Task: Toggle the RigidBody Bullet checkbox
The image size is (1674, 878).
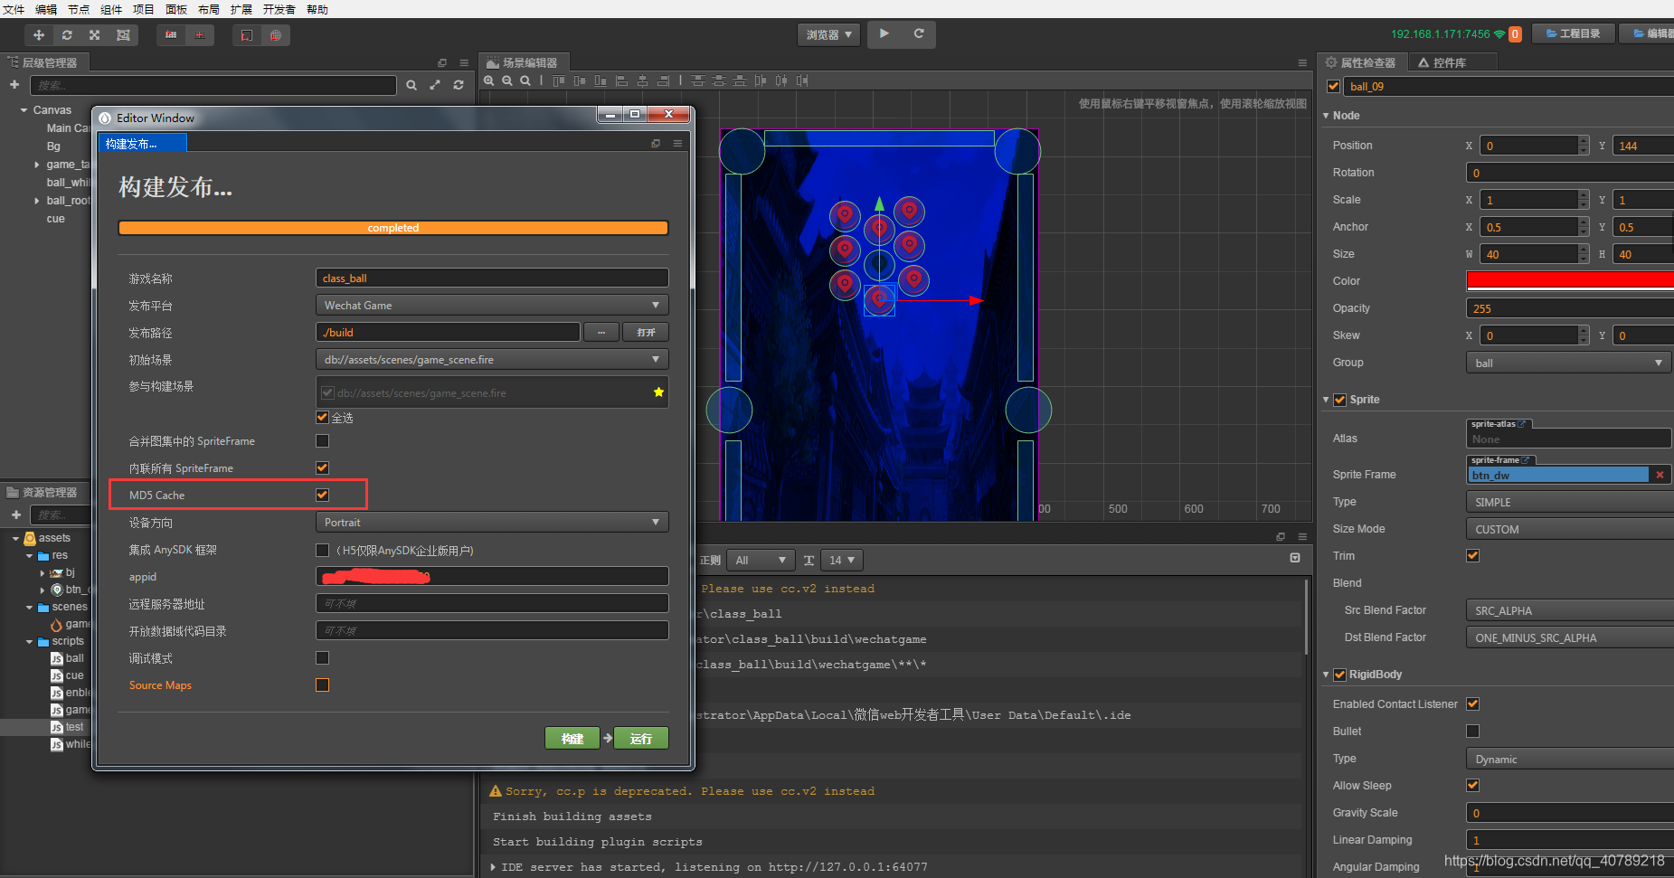Action: (1472, 731)
